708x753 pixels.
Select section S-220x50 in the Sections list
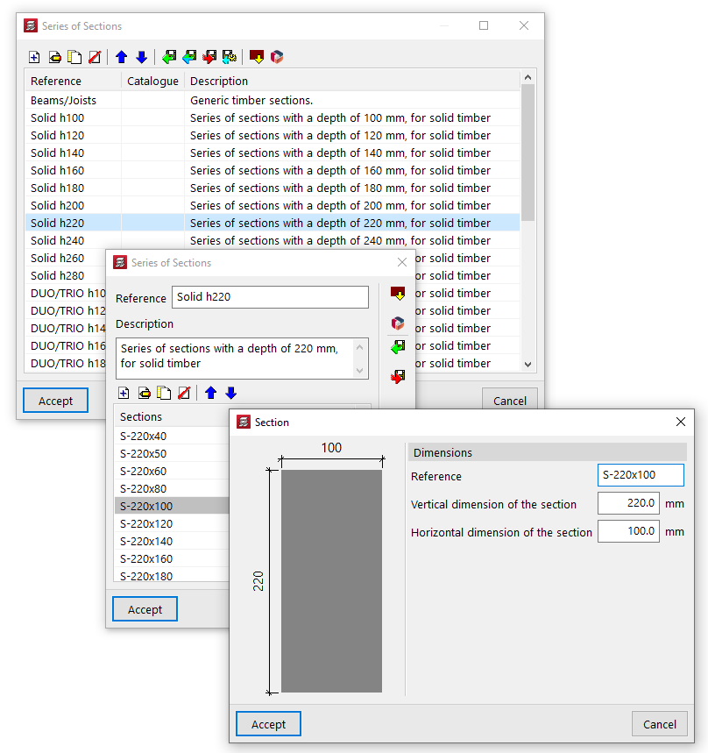pyautogui.click(x=172, y=454)
